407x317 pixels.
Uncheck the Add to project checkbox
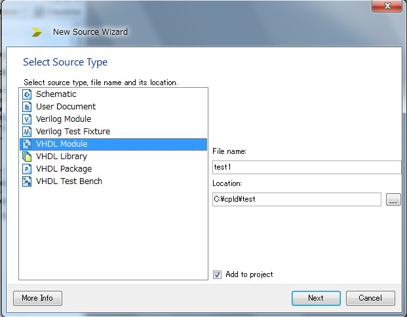[x=218, y=274]
